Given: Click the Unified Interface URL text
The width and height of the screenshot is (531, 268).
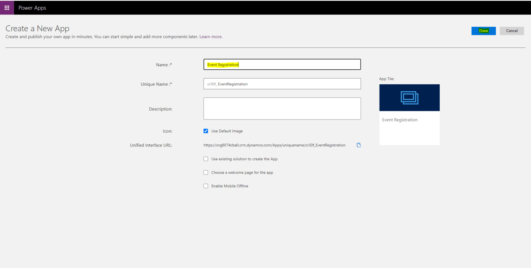Looking at the screenshot, I should click(x=274, y=145).
